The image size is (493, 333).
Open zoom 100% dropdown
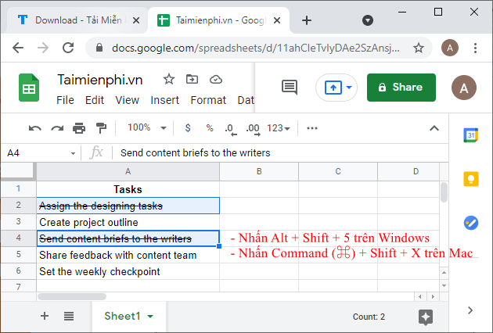[x=147, y=127]
